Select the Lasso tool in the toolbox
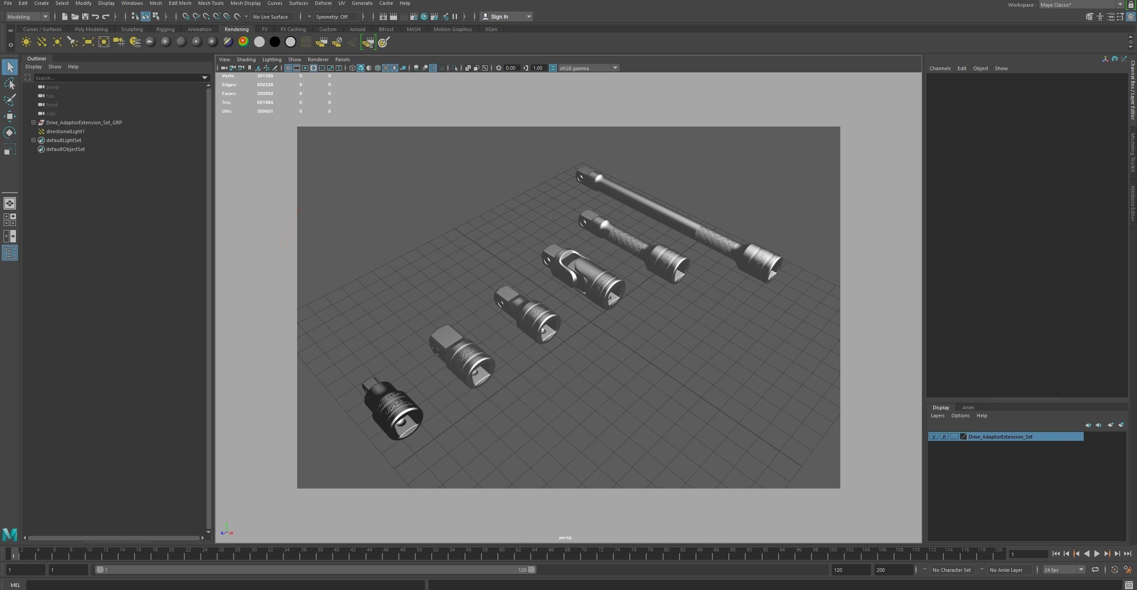The height and width of the screenshot is (590, 1137). point(10,83)
